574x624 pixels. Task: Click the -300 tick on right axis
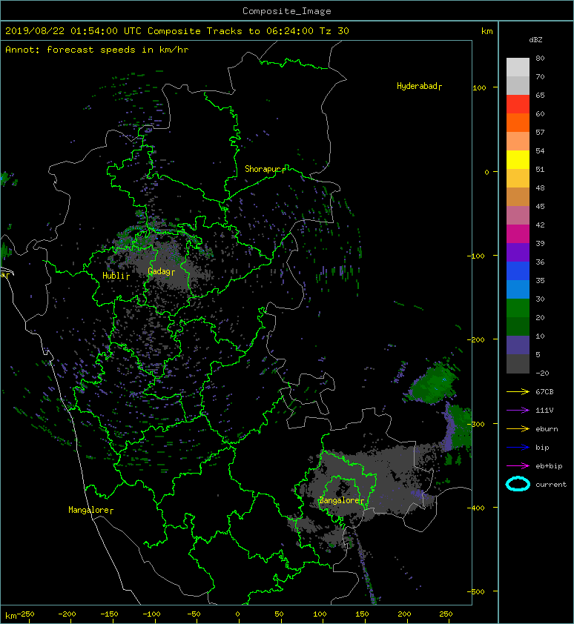476,424
